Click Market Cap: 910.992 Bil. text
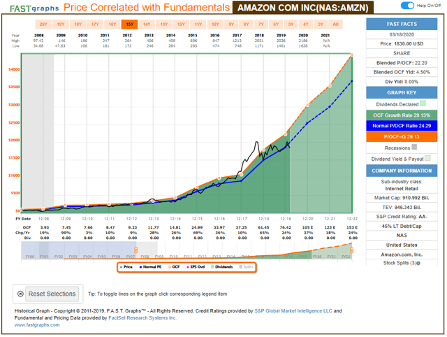This screenshot has height=337, width=447. 402,198
